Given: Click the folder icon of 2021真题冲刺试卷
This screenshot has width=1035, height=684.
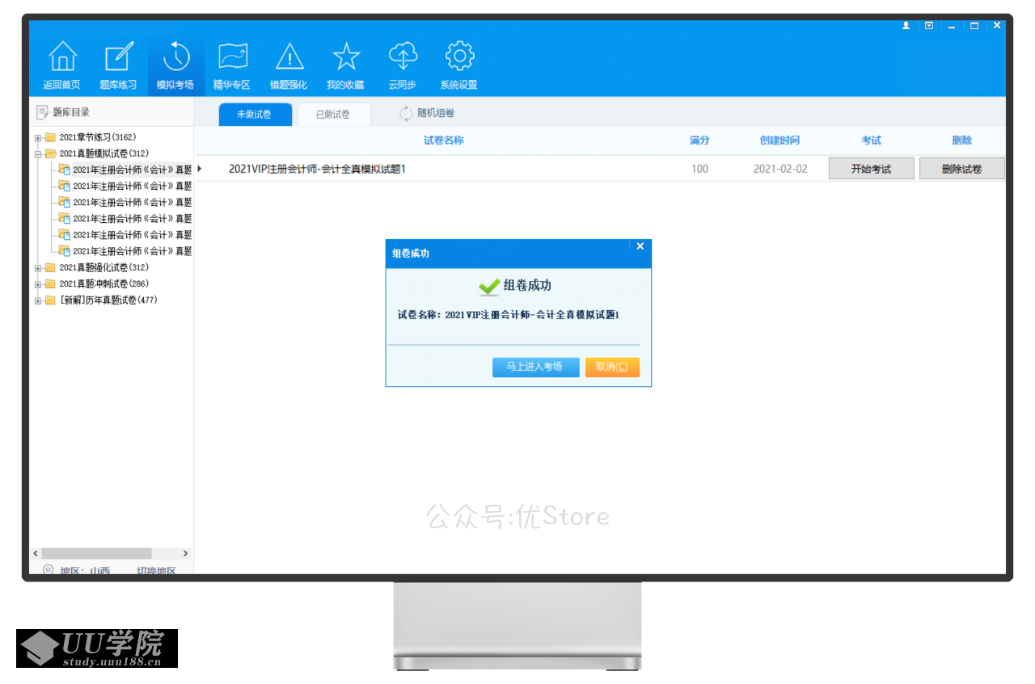Looking at the screenshot, I should tap(50, 283).
